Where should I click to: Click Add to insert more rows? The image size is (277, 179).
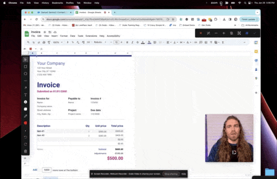pos(35,170)
